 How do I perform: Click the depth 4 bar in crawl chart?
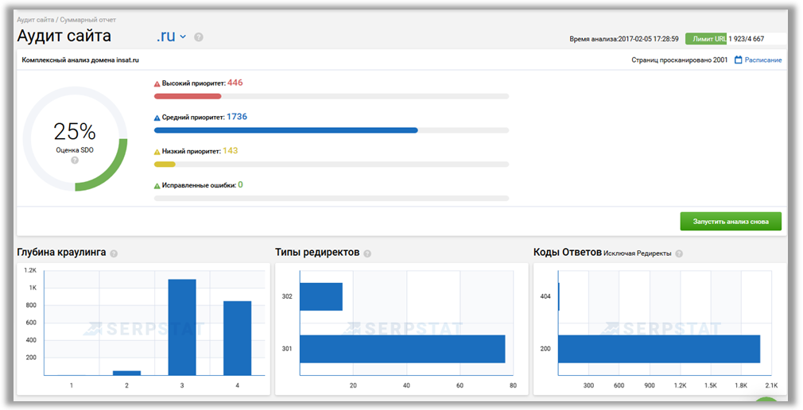click(238, 338)
